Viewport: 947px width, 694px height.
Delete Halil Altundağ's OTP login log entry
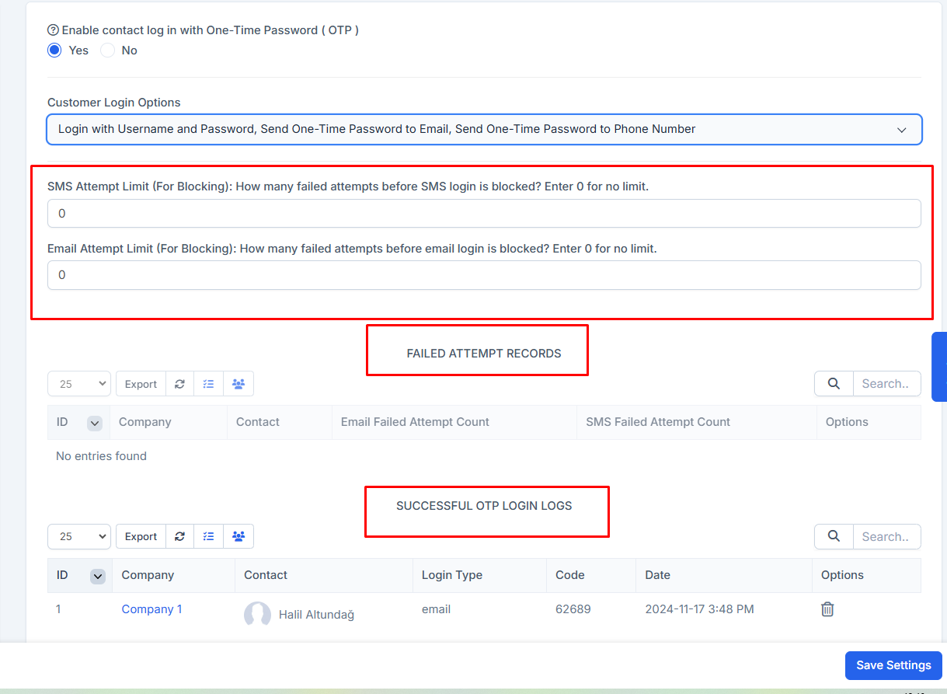tap(827, 609)
